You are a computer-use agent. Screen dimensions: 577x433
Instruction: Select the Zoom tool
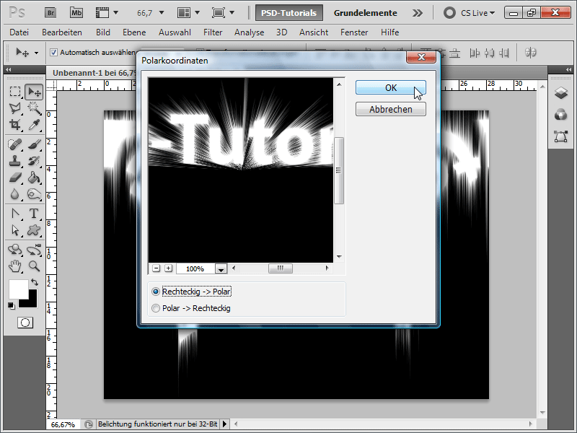(x=34, y=266)
